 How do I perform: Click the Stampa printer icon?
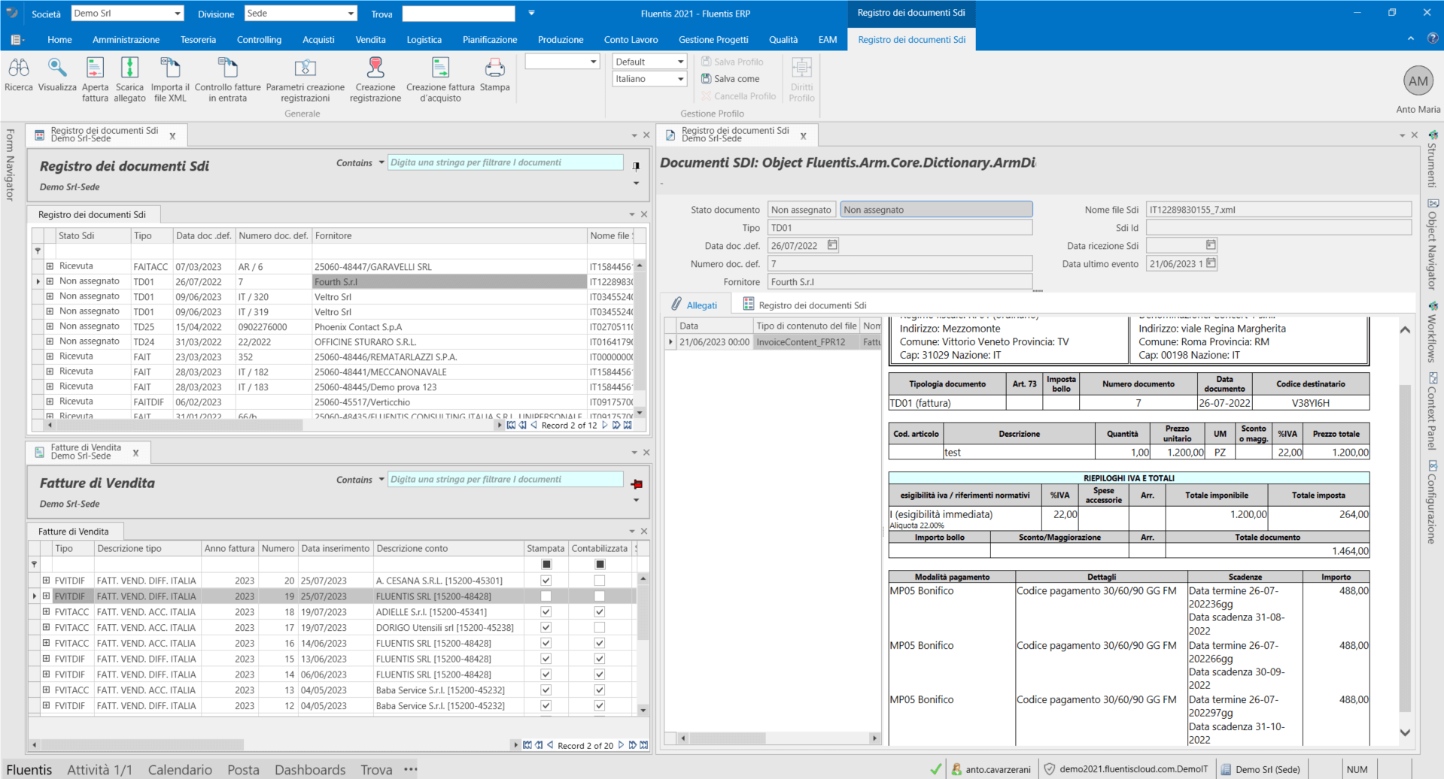(x=494, y=68)
